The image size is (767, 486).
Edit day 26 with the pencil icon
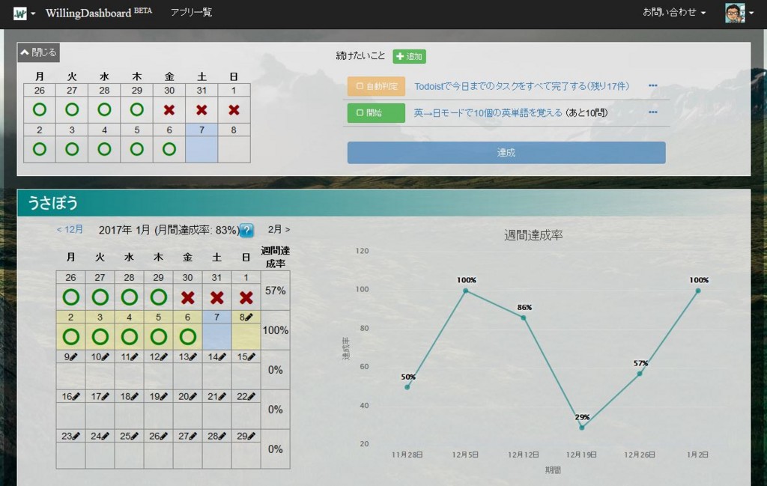point(163,436)
